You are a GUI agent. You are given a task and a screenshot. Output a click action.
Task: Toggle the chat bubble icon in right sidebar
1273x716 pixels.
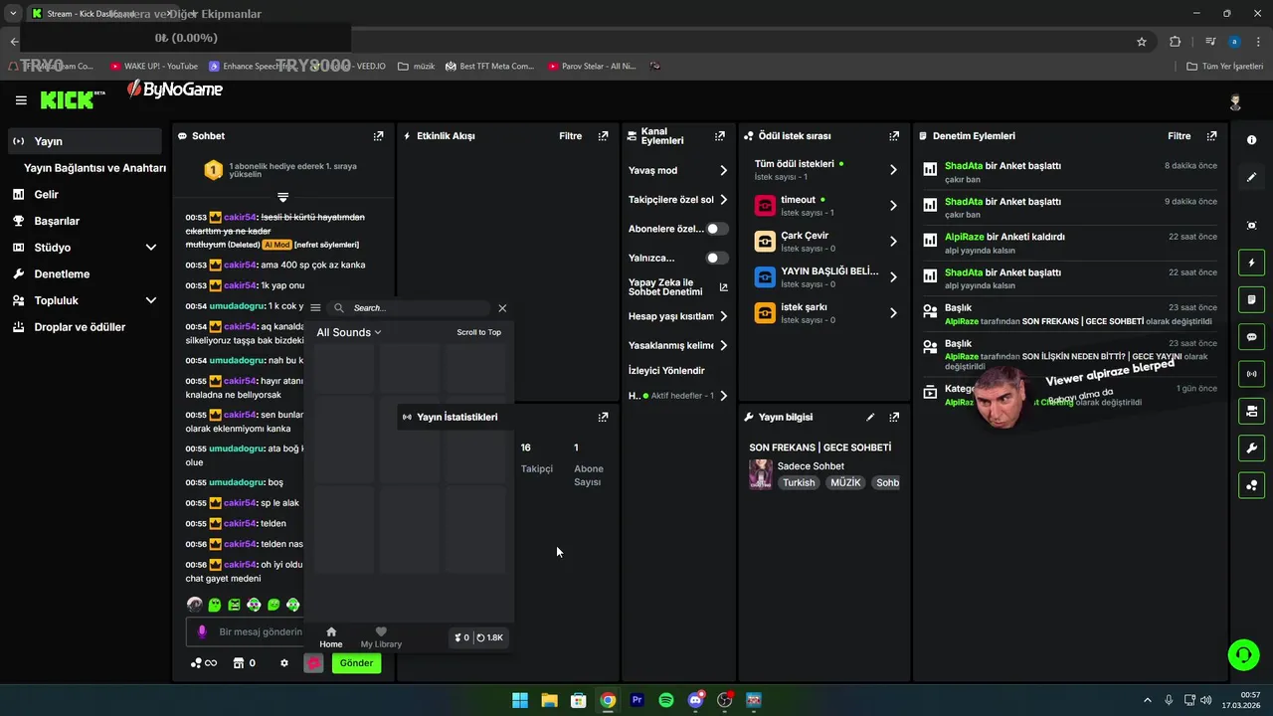(x=1251, y=337)
